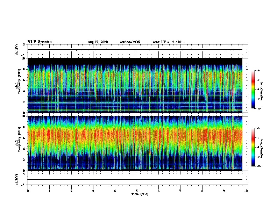Click time-axis tick label "10" at bottom right

(x=246, y=191)
